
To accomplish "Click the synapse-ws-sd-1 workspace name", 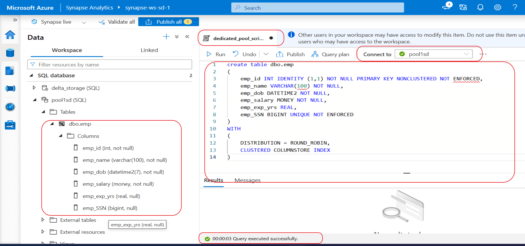I will click(x=147, y=8).
